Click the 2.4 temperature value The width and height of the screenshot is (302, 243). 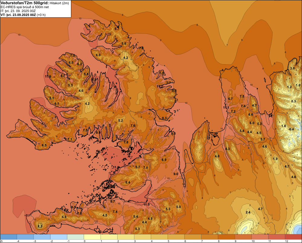tap(248, 212)
